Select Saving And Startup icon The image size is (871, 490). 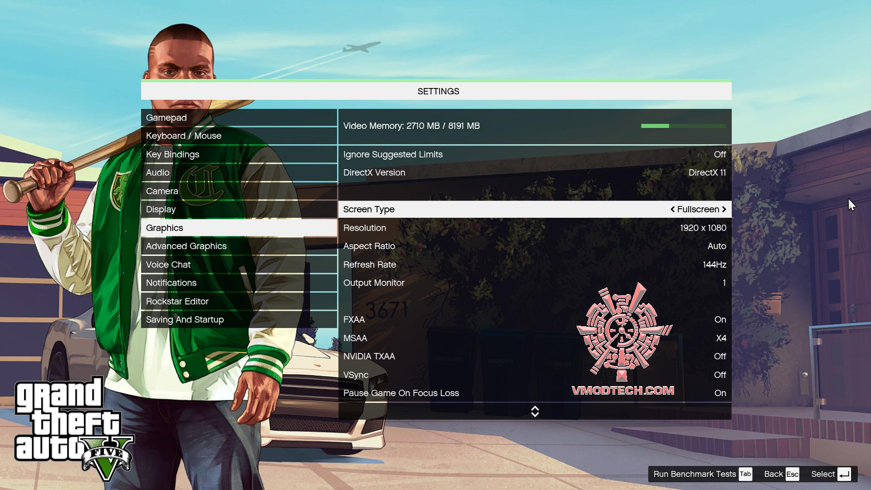(185, 319)
